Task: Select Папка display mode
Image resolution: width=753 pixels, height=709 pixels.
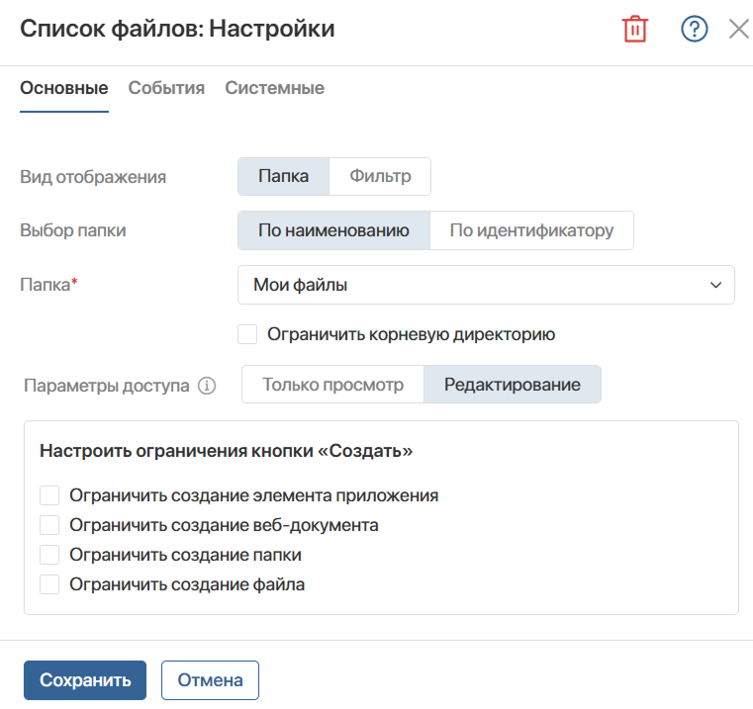Action: [x=283, y=176]
